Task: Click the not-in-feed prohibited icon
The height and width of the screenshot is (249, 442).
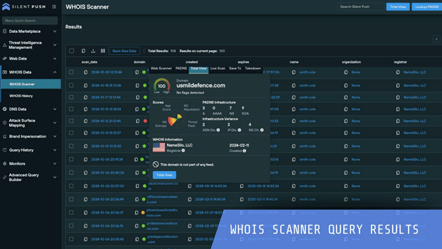Action: [156, 164]
